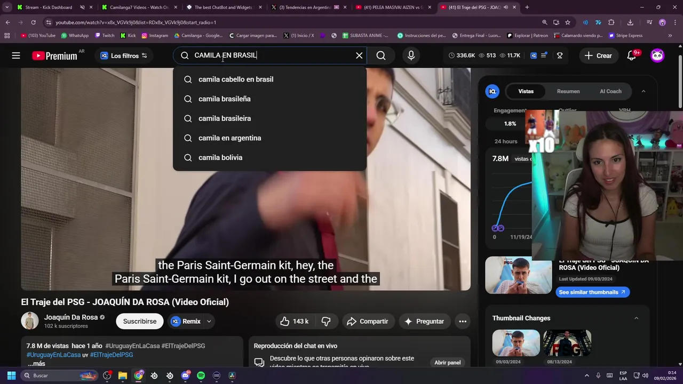Show more bookmarks chevron
The width and height of the screenshot is (683, 384).
[x=670, y=36]
